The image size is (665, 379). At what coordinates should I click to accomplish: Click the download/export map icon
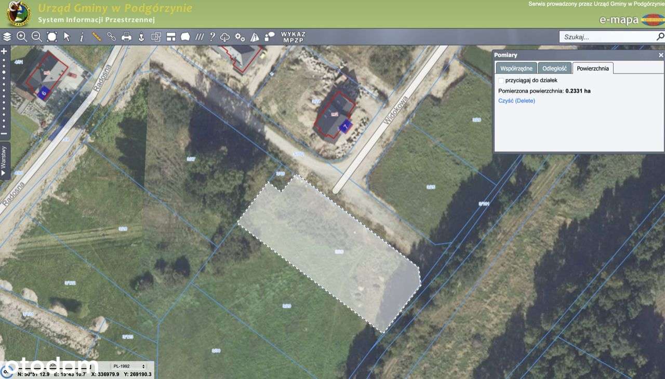coord(141,37)
